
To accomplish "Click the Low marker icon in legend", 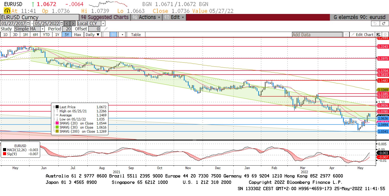I will click(x=57, y=119).
